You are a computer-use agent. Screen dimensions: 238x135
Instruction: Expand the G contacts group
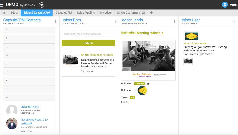(29, 47)
